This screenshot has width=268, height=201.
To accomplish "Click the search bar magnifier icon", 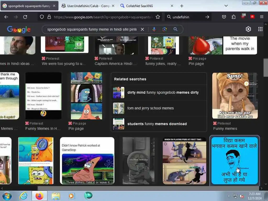I will point(169,17).
